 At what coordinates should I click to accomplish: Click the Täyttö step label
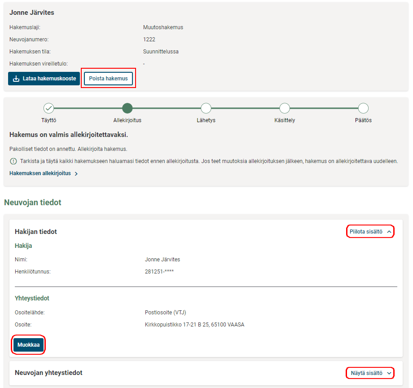click(x=48, y=120)
